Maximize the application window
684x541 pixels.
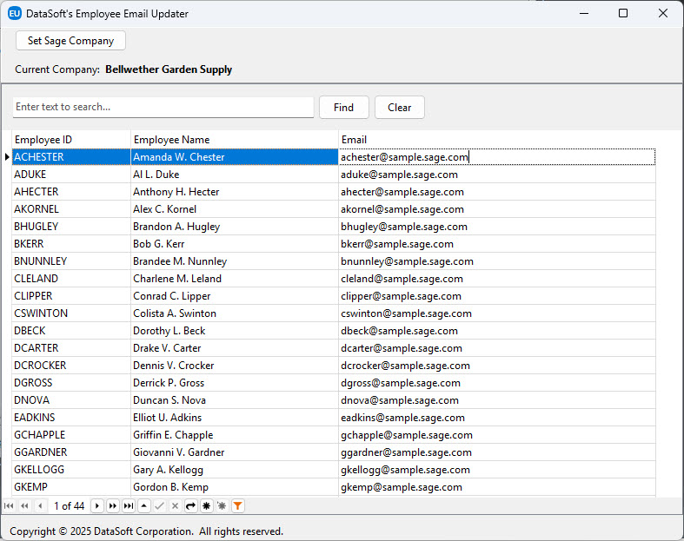pyautogui.click(x=623, y=14)
